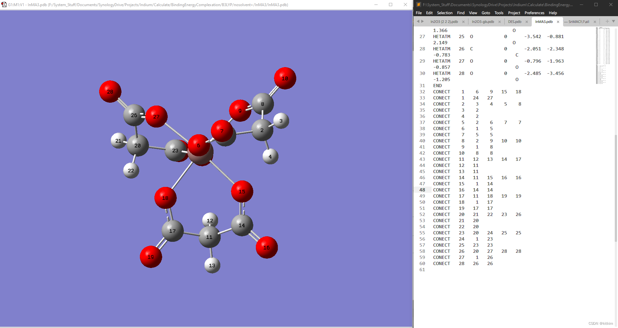Screen dimensions: 618x328
Task: Click the value -3.542 on line 27
Action: click(x=532, y=36)
